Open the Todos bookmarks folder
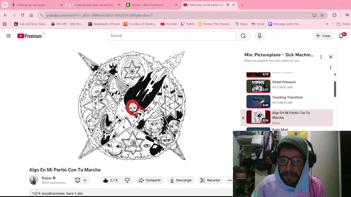The height and width of the screenshot is (197, 351). (x=343, y=24)
